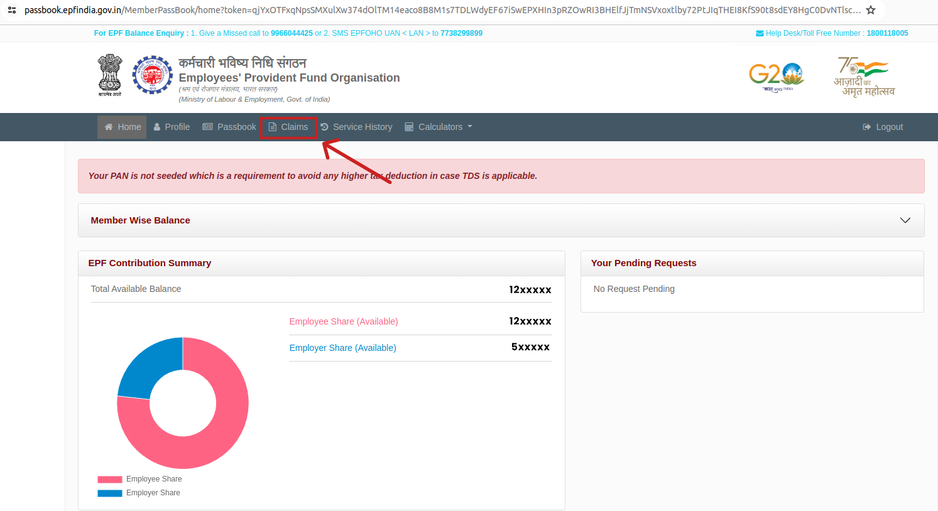Click the Help Desk envelope icon
The height and width of the screenshot is (511, 938).
pos(760,33)
